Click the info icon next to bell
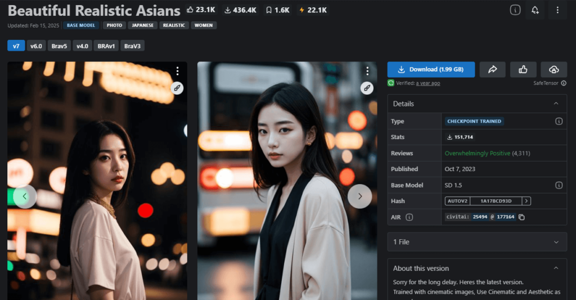The width and height of the screenshot is (576, 300). click(x=515, y=10)
